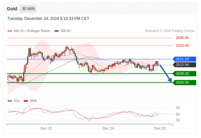201x138 pixels.
Task: Click the green 2600.00 support price tag
Action: tap(185, 82)
